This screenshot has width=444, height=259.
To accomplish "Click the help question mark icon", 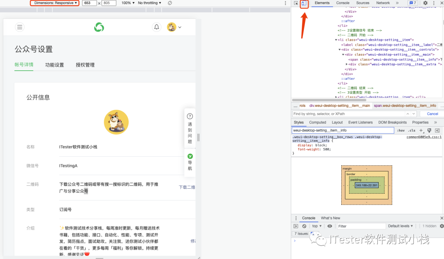I will tap(190, 116).
